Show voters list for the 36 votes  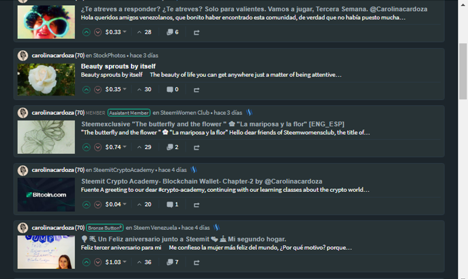[144, 262]
